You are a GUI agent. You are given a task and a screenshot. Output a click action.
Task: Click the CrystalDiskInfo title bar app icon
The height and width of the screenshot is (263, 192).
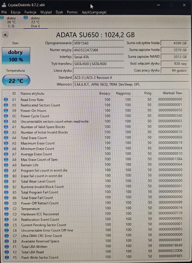4,5
